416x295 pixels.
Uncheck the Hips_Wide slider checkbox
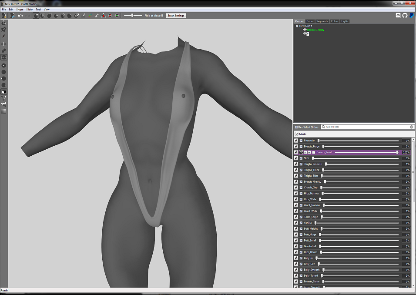[x=301, y=199]
